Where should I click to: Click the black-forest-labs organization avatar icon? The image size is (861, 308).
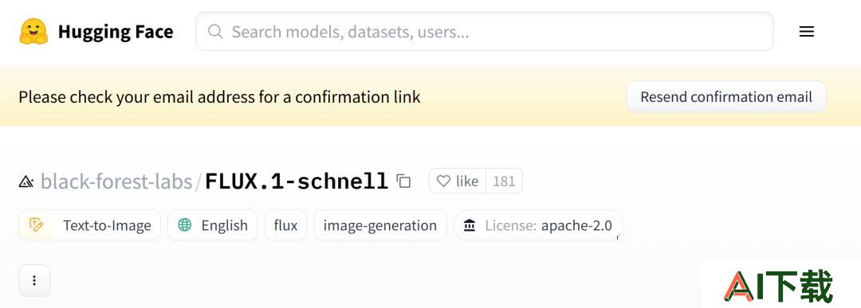(x=26, y=181)
